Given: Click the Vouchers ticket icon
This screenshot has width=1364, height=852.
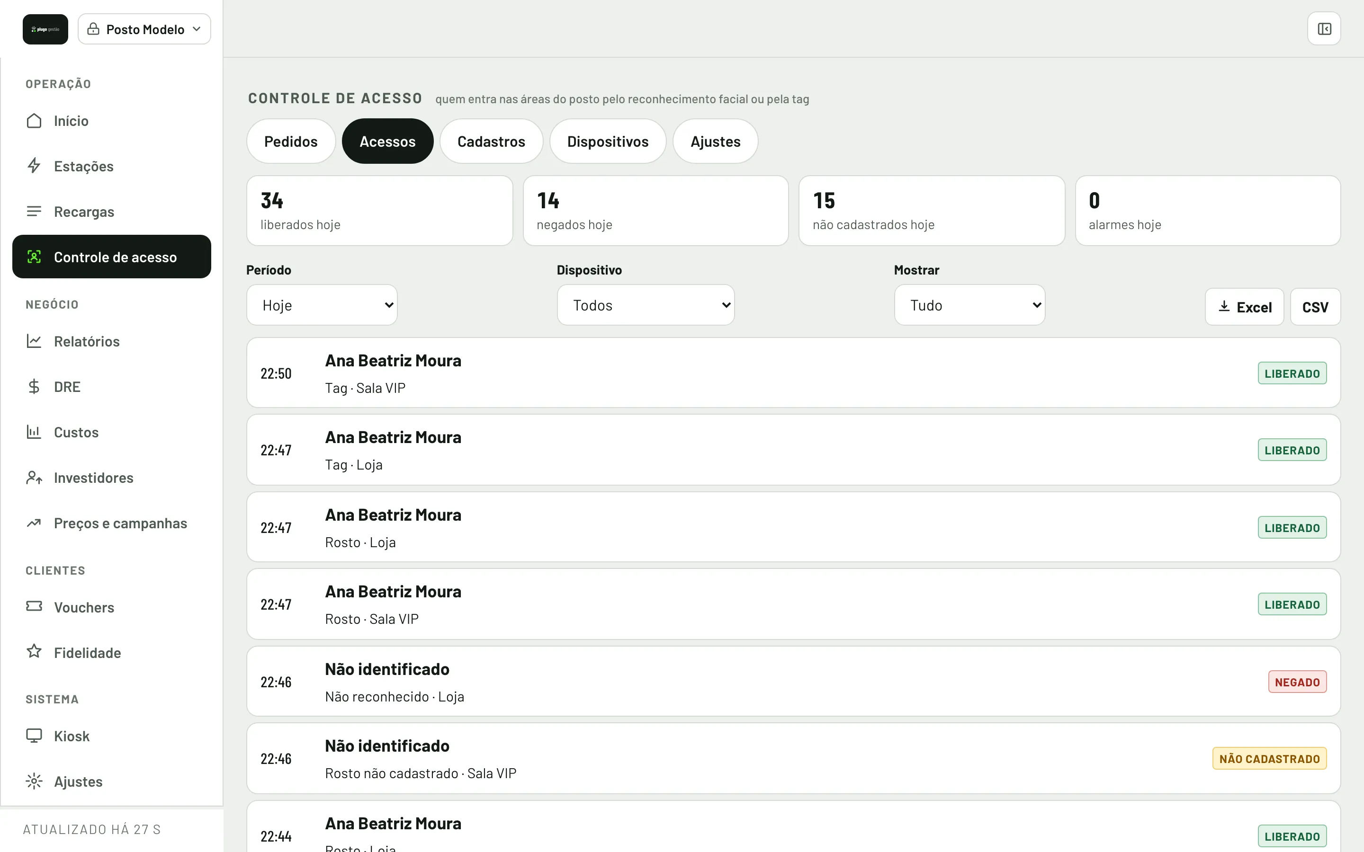Looking at the screenshot, I should [34, 606].
